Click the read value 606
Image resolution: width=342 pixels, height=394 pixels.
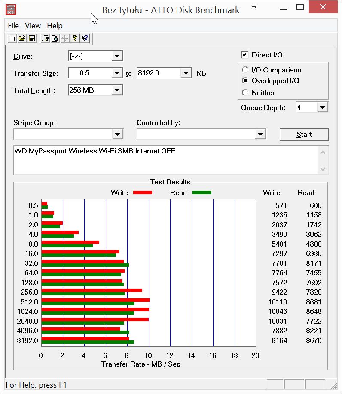coord(315,205)
